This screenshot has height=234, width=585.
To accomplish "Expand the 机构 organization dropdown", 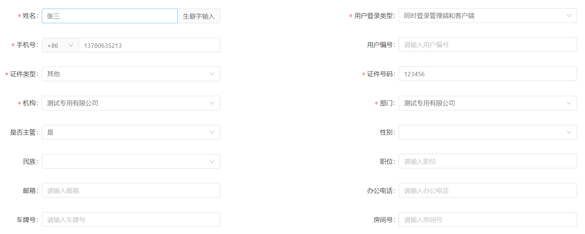I will [x=131, y=103].
